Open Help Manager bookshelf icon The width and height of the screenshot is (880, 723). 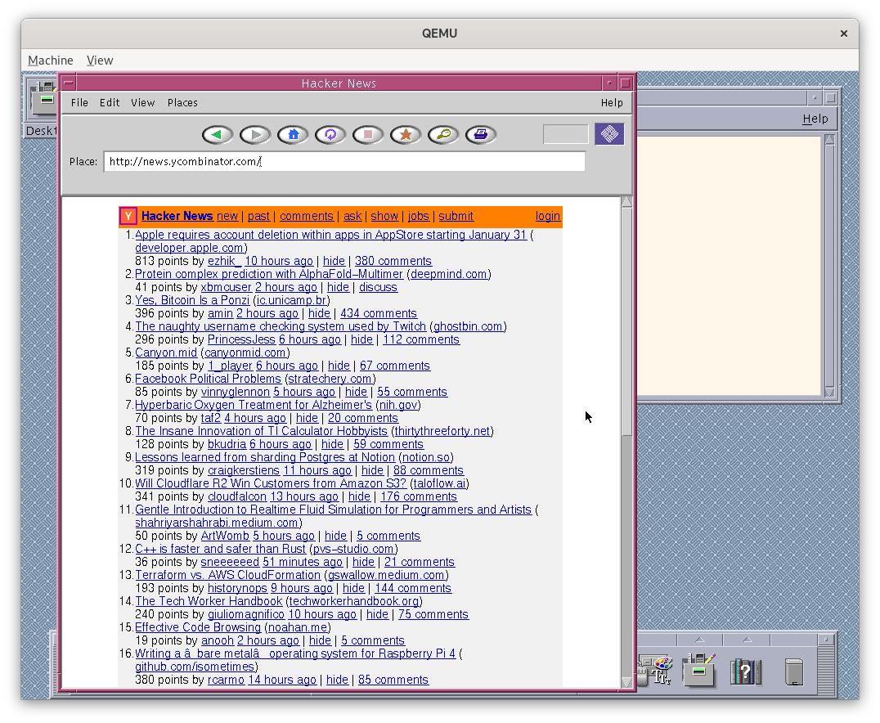(x=745, y=671)
